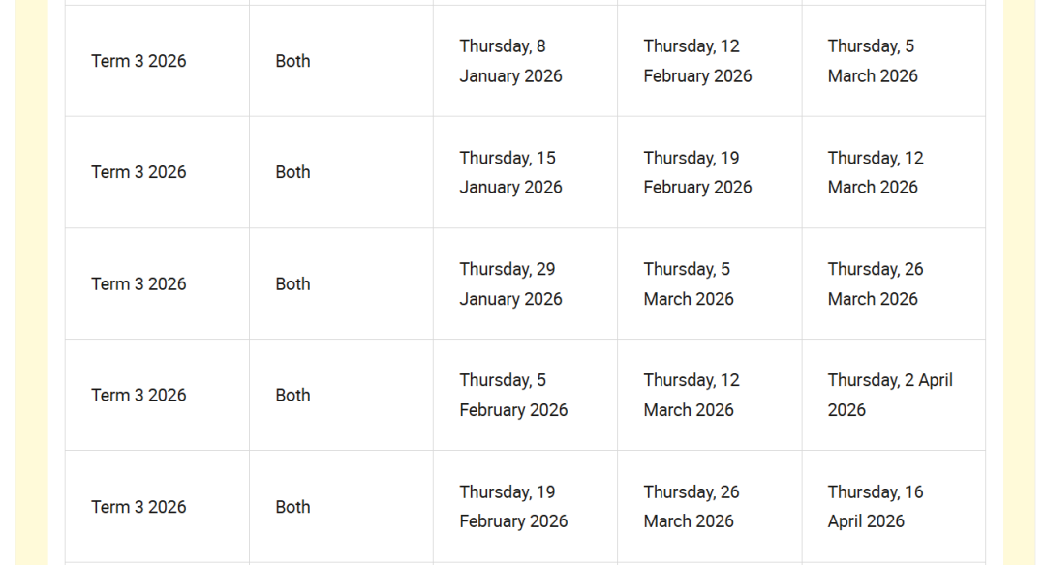Click Both in the 8 January row

[292, 61]
